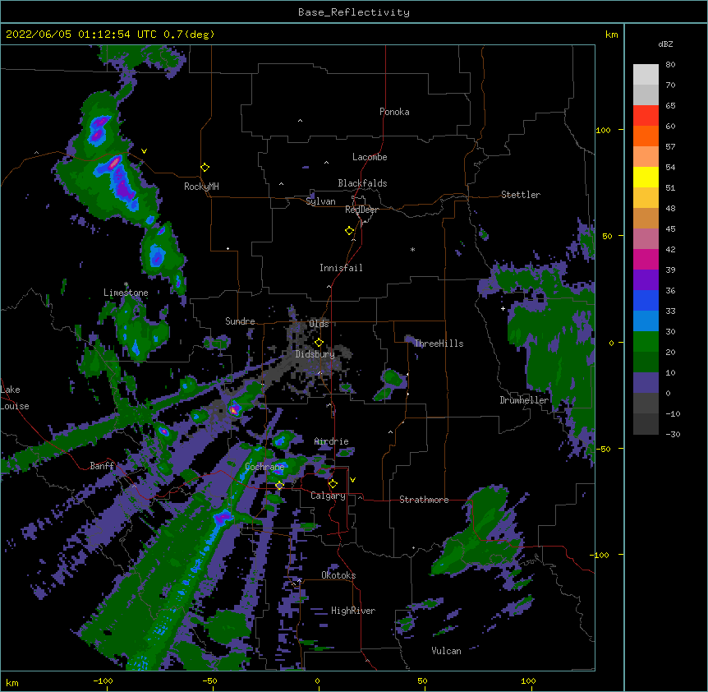This screenshot has width=708, height=692.
Task: Click the 100 tick on the right axis
Action: 603,130
